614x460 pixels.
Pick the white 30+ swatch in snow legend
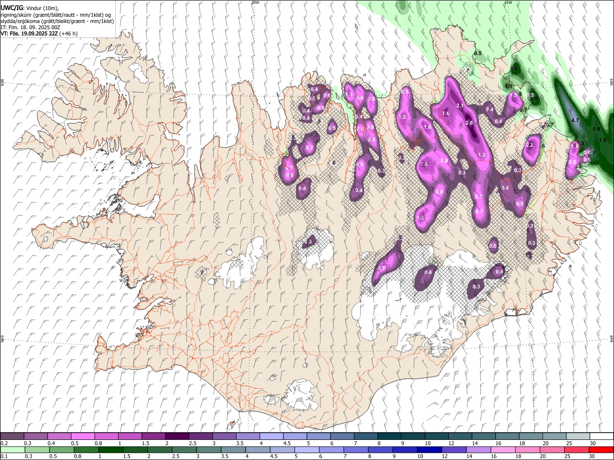(602, 436)
